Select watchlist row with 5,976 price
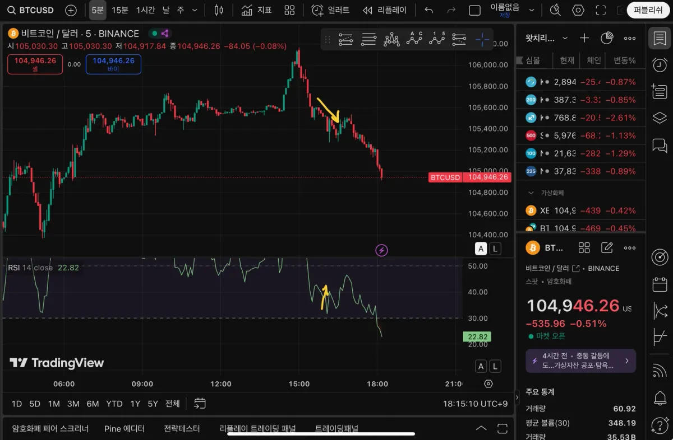The width and height of the screenshot is (673, 440). 581,135
